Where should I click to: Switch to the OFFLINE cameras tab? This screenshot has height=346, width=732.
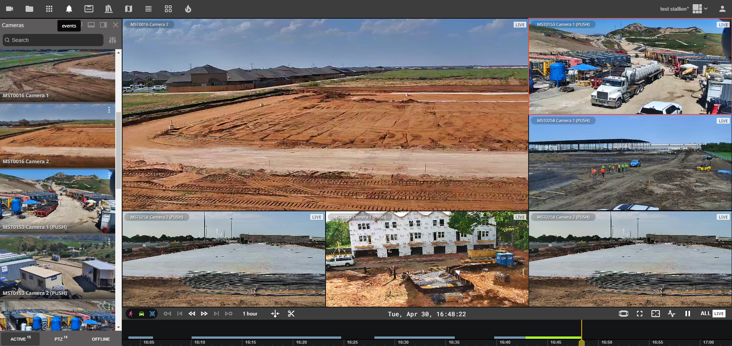[x=101, y=339]
